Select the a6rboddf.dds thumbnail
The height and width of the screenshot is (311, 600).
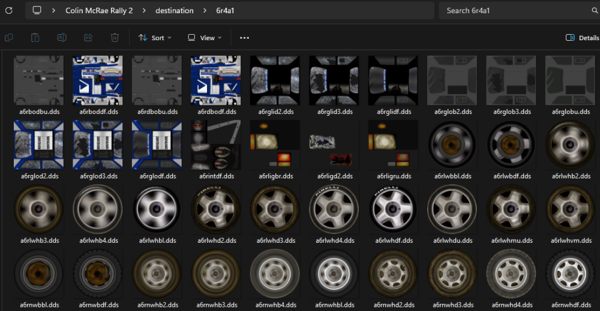pos(98,86)
